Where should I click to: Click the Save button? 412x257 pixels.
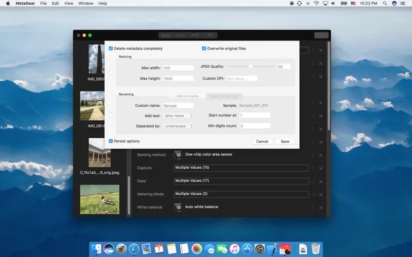(x=285, y=141)
